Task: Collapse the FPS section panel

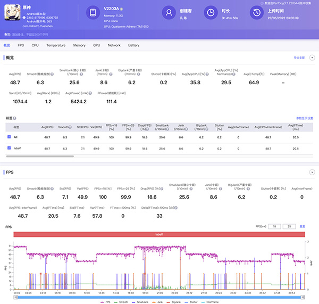Action: click(x=312, y=173)
